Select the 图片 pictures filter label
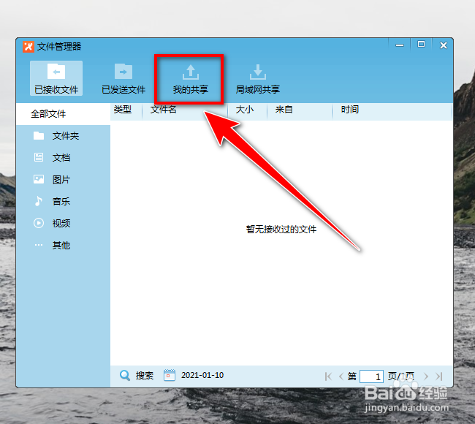Screen dimensions: 475x424 pos(61,179)
